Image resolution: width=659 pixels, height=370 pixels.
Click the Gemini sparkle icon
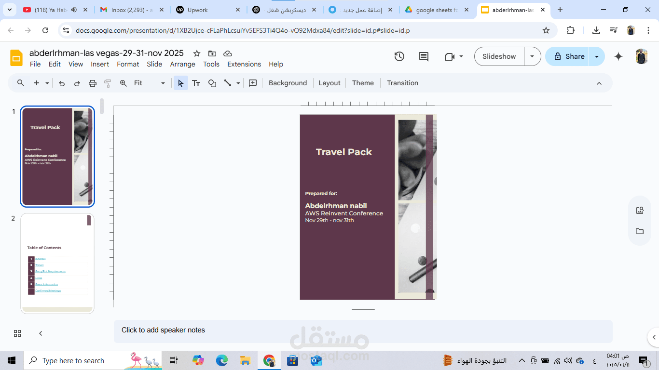pos(618,56)
